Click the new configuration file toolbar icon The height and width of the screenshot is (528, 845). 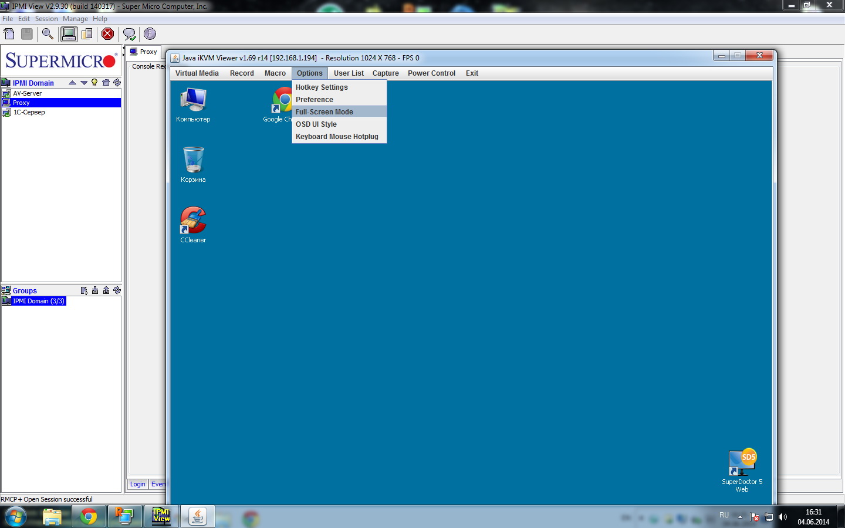[x=9, y=34]
